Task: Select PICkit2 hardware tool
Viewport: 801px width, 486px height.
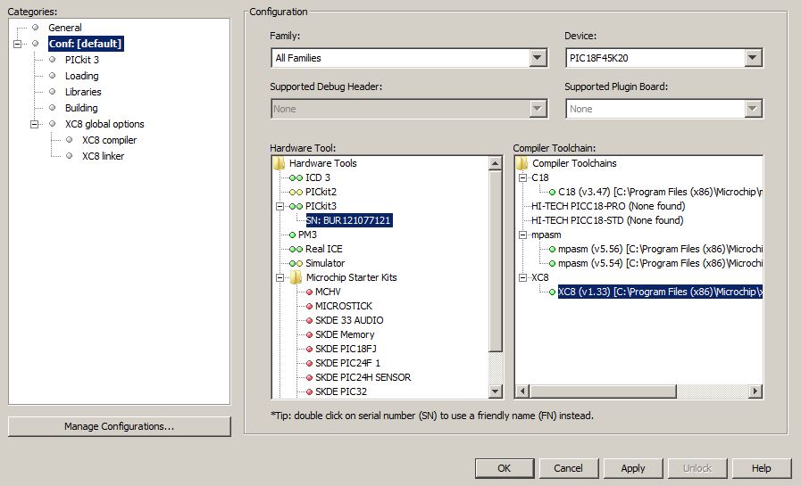Action: [x=321, y=192]
